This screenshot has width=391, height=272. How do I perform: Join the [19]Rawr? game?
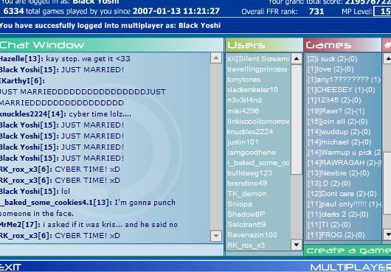click(336, 111)
